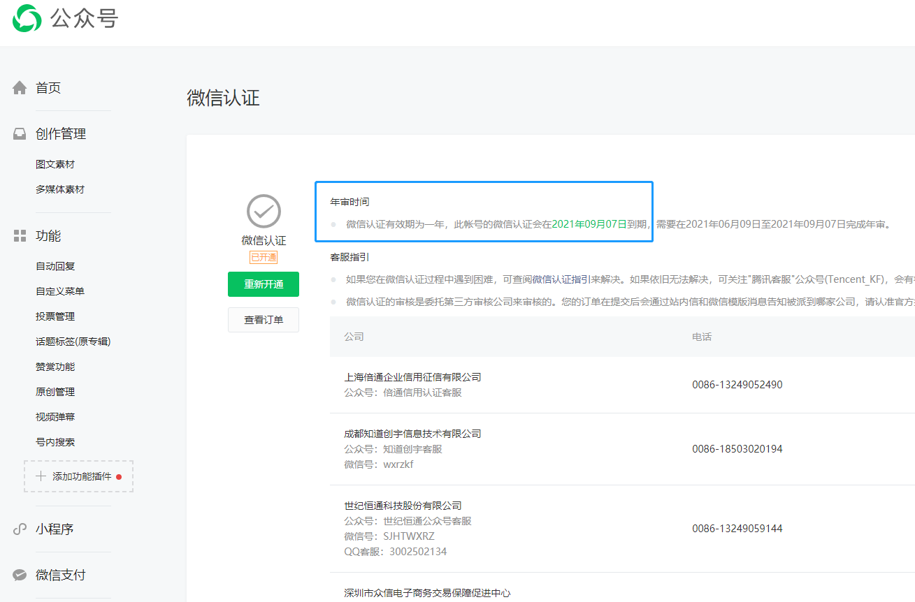Click 公众号：倍通信用认证客服 text
Screen dimensions: 915x602
tap(403, 392)
